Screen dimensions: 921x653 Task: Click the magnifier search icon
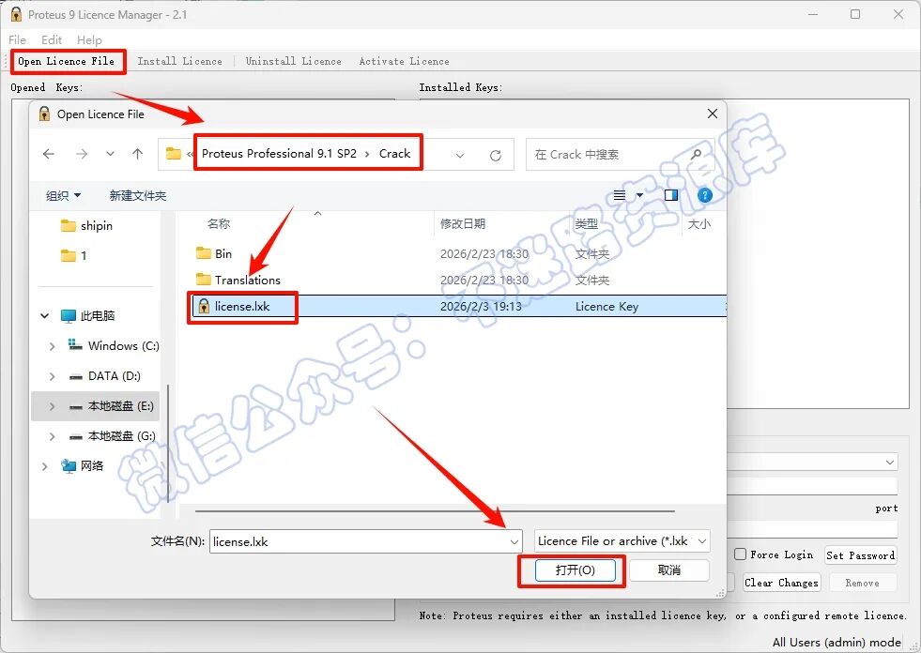pyautogui.click(x=696, y=155)
